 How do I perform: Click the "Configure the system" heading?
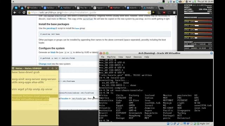52,48
